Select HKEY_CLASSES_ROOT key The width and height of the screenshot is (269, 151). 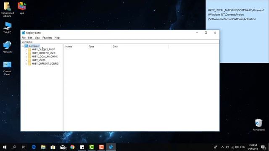43,49
